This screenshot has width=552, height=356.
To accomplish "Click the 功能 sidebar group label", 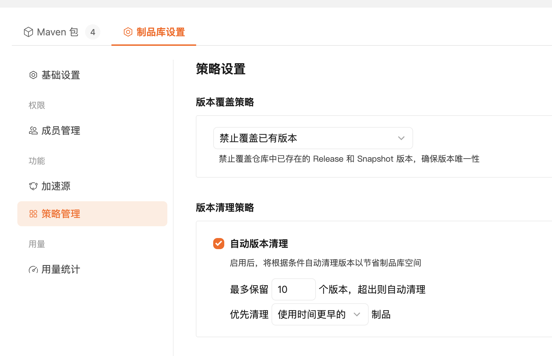I will click(x=37, y=161).
